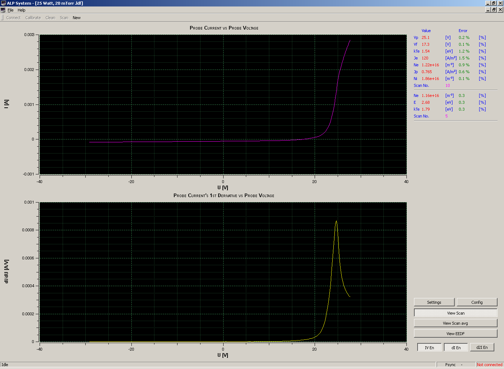
Task: Toggle the IV En button
Action: tap(429, 347)
